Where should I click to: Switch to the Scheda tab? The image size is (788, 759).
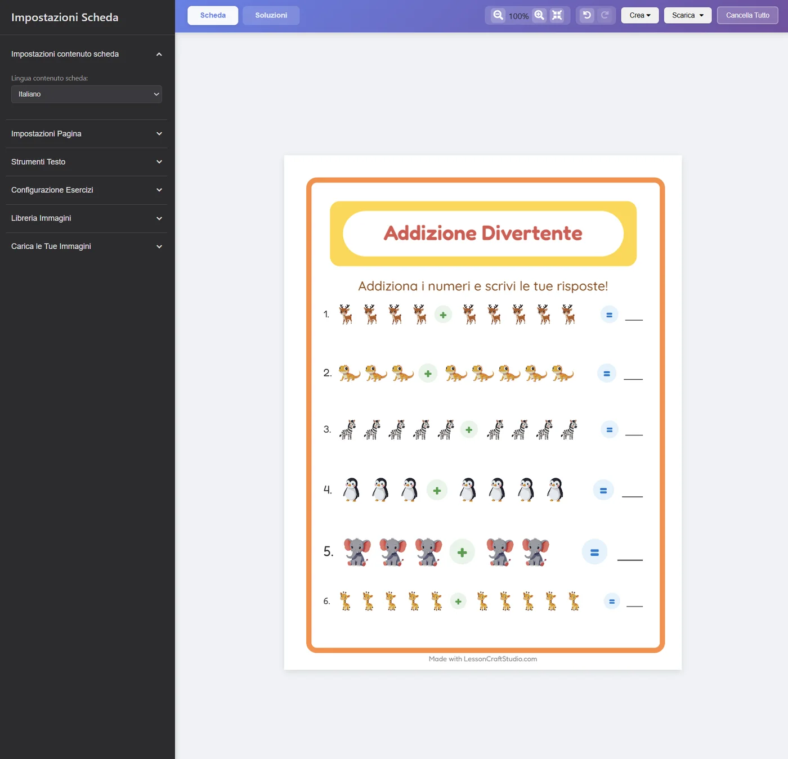click(213, 15)
